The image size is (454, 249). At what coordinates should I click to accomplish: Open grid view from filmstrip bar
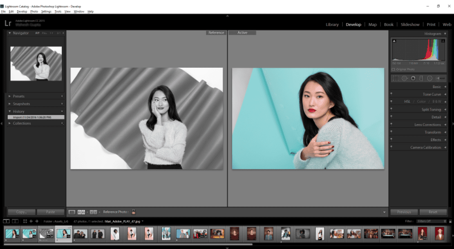[x=25, y=221]
